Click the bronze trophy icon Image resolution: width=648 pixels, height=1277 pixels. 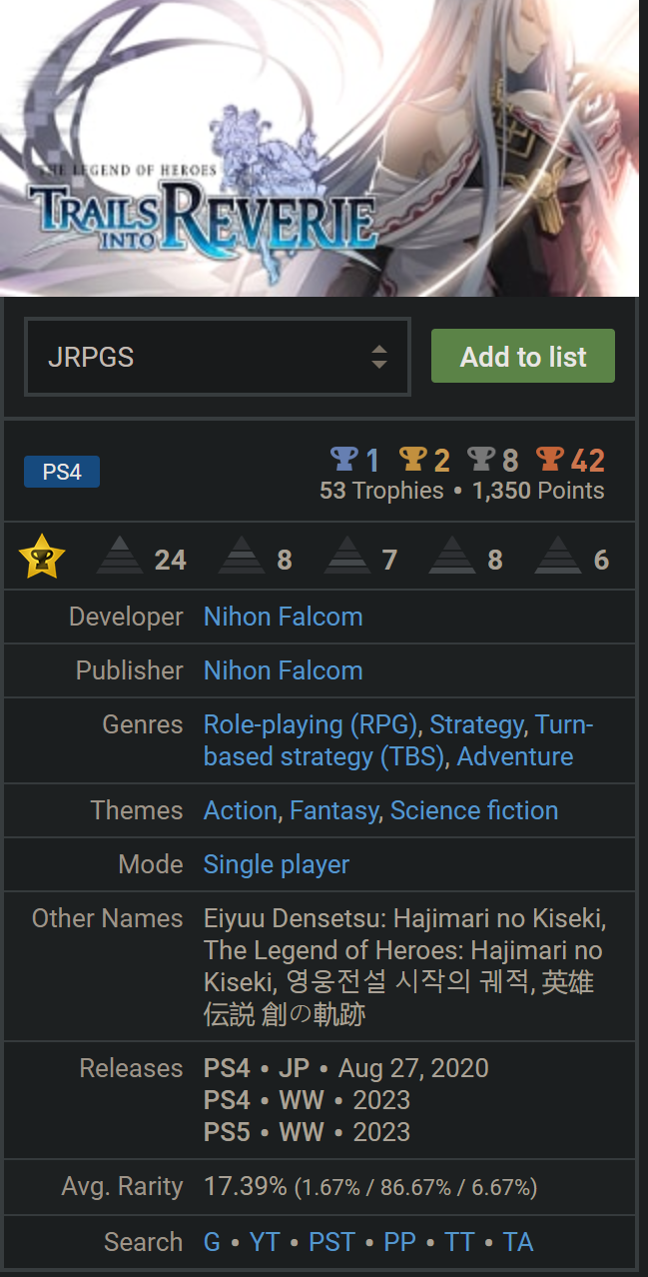pyautogui.click(x=550, y=460)
